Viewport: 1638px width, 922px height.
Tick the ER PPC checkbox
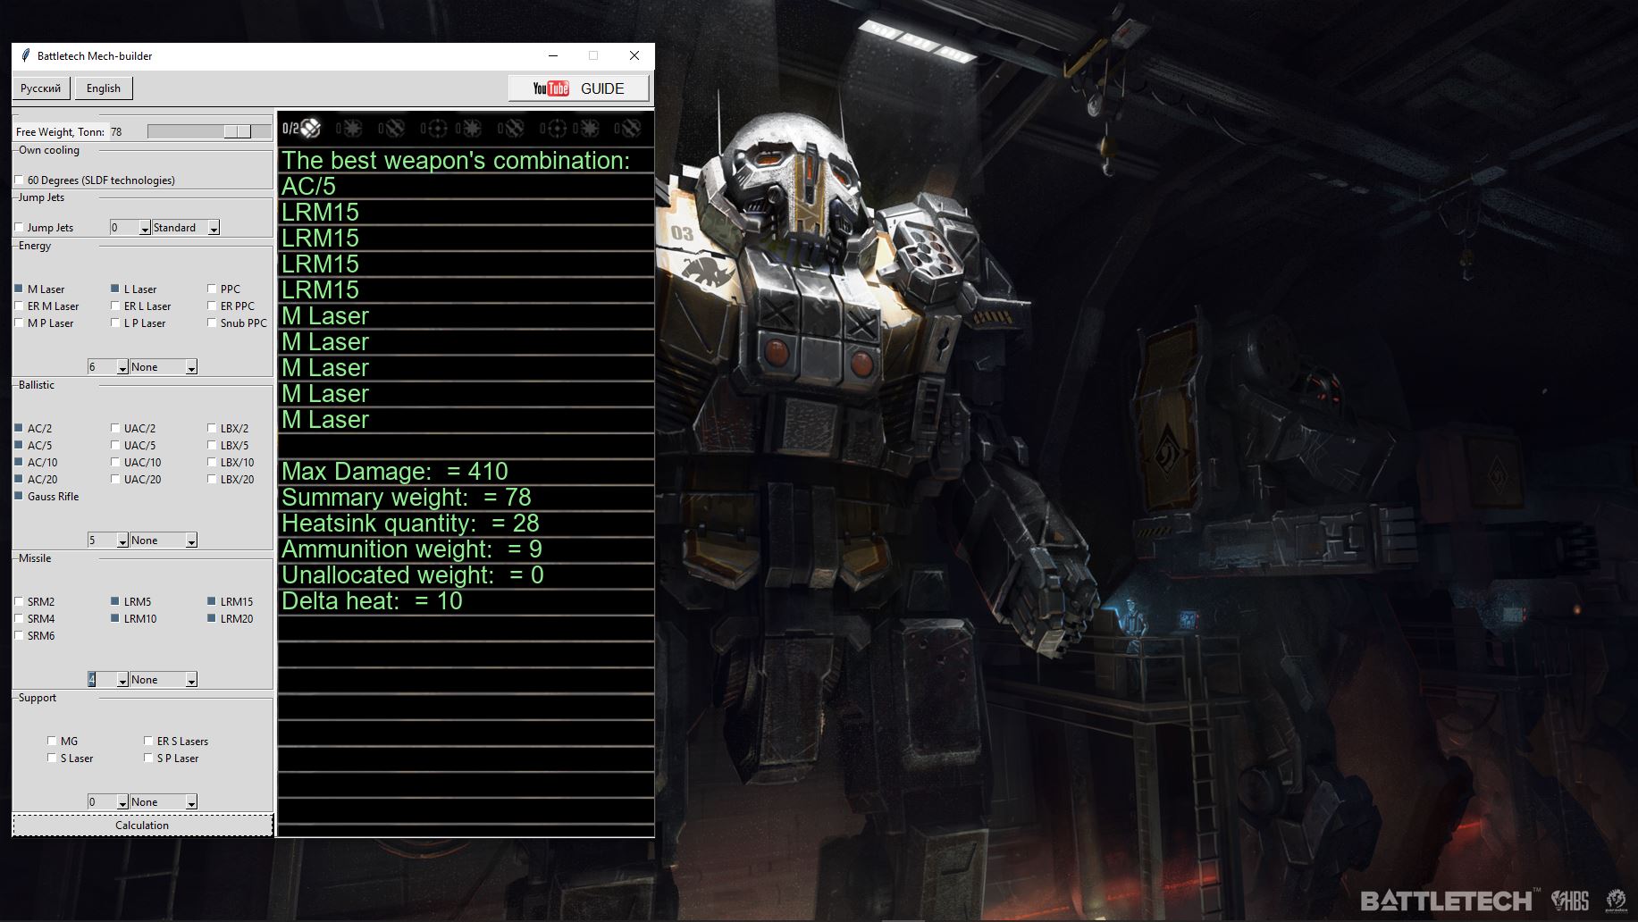click(x=212, y=306)
